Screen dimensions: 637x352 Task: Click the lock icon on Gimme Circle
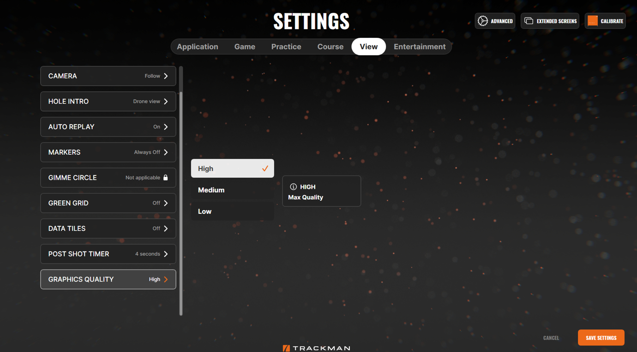166,177
